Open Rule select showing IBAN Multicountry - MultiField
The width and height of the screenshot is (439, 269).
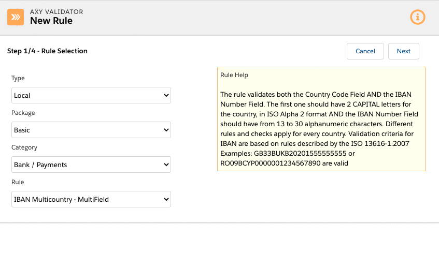pos(91,199)
